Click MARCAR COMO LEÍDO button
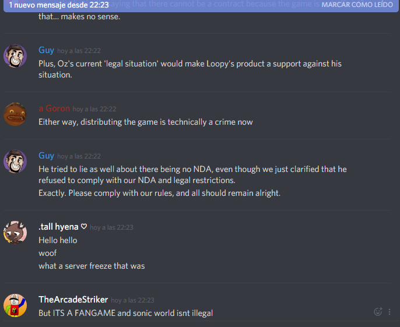The height and width of the screenshot is (327, 400). click(357, 5)
